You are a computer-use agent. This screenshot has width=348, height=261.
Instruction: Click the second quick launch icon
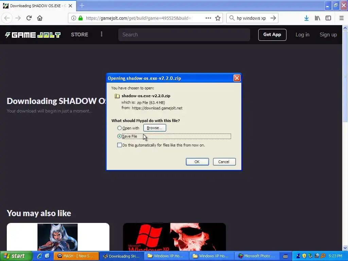pos(47,256)
